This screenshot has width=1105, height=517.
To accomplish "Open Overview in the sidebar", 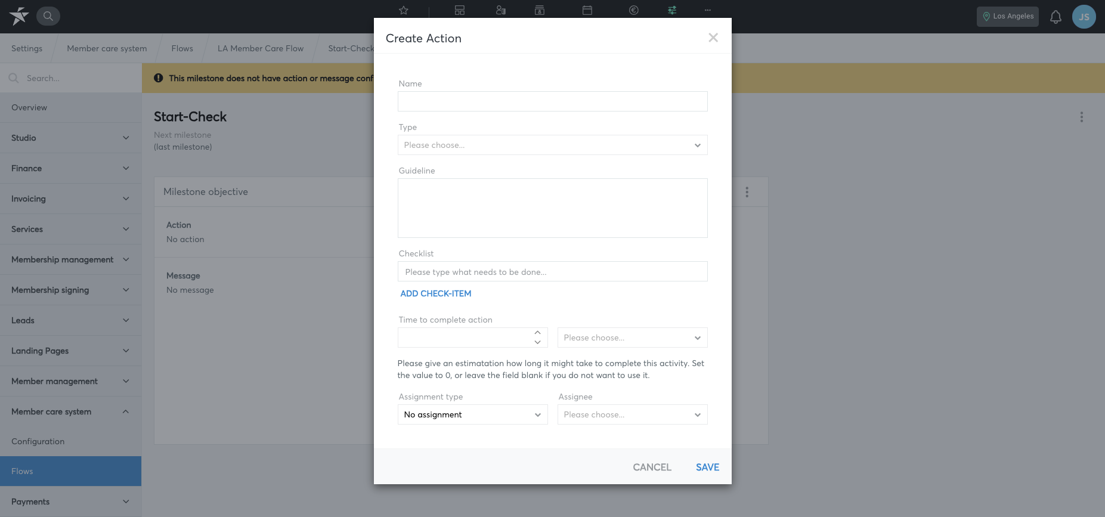I will coord(70,107).
